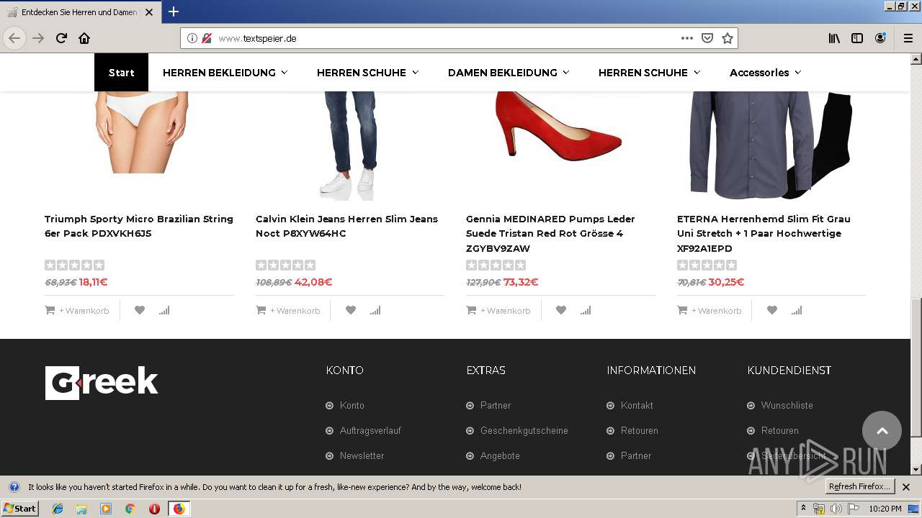Compare Triumph Sporty Micro Brazilian String
This screenshot has width=922, height=518.
tap(164, 310)
